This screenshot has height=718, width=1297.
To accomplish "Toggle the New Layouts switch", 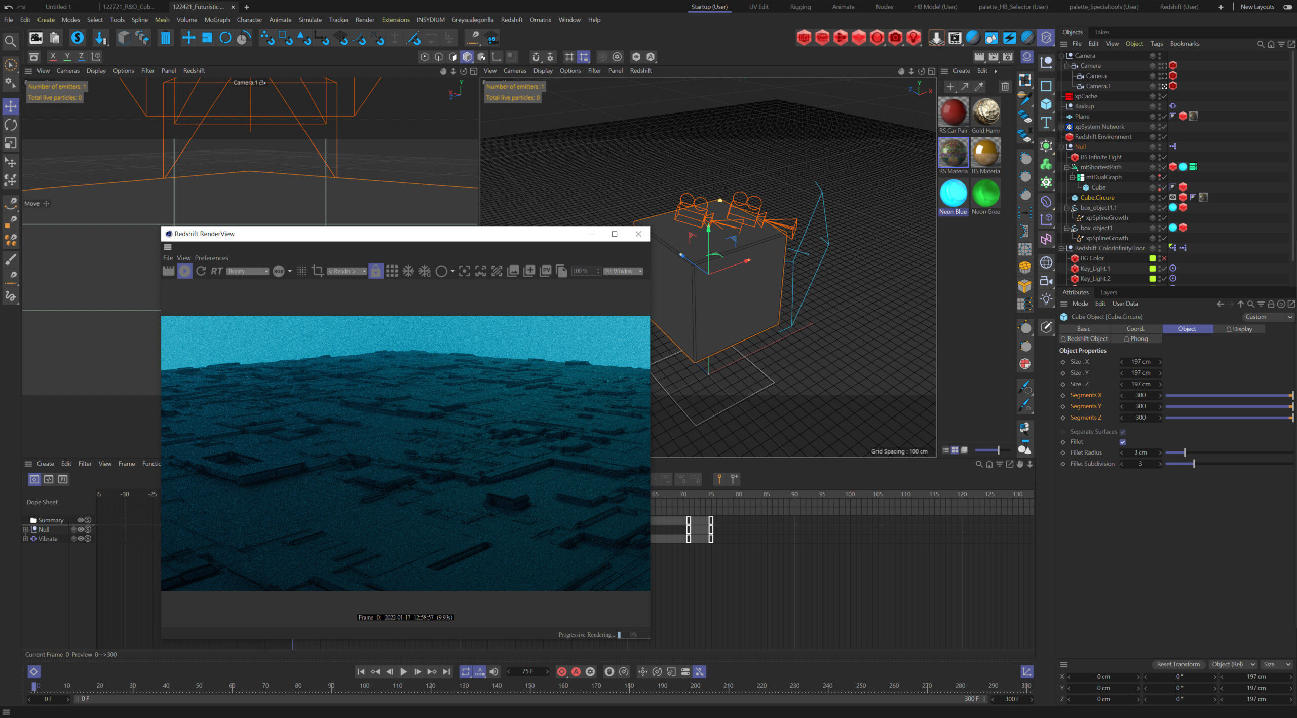I will pyautogui.click(x=1287, y=7).
